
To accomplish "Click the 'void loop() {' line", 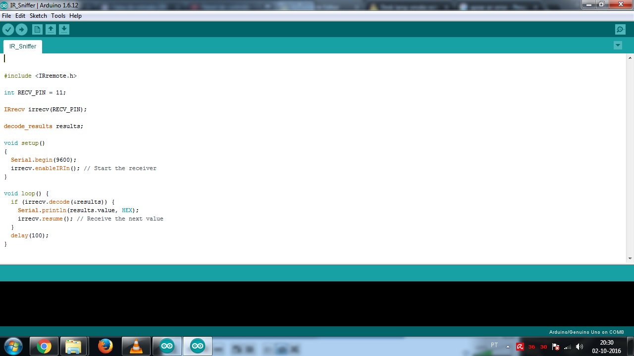I will tap(26, 193).
